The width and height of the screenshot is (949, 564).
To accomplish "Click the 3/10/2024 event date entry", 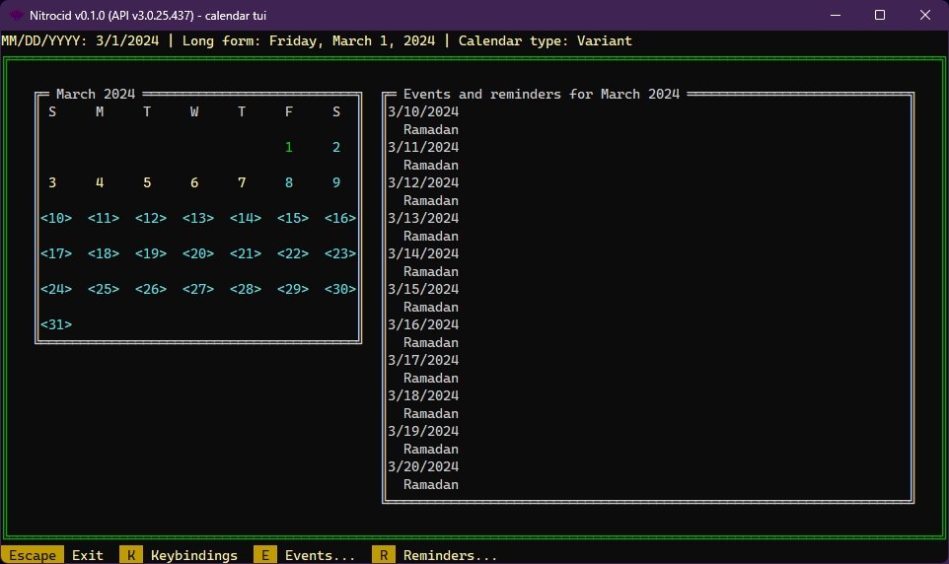I will 423,111.
